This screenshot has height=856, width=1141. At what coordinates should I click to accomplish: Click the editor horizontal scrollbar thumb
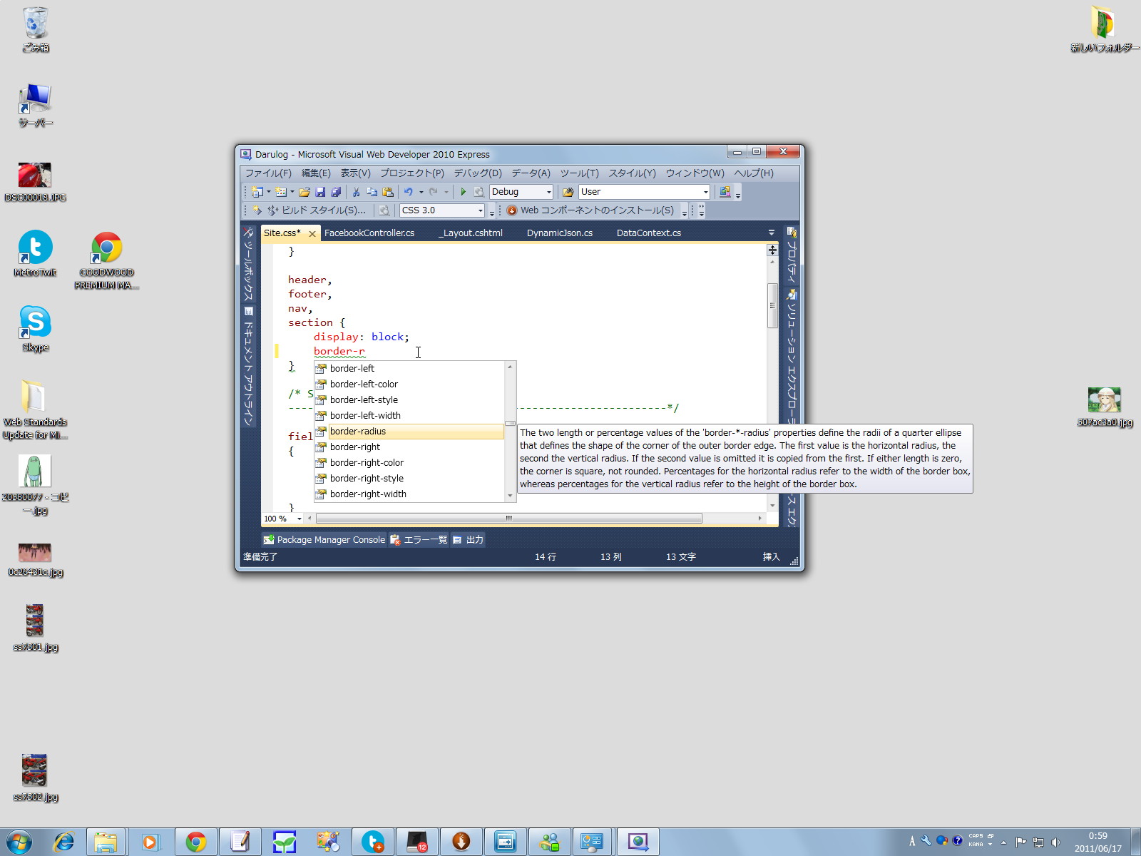pyautogui.click(x=509, y=519)
